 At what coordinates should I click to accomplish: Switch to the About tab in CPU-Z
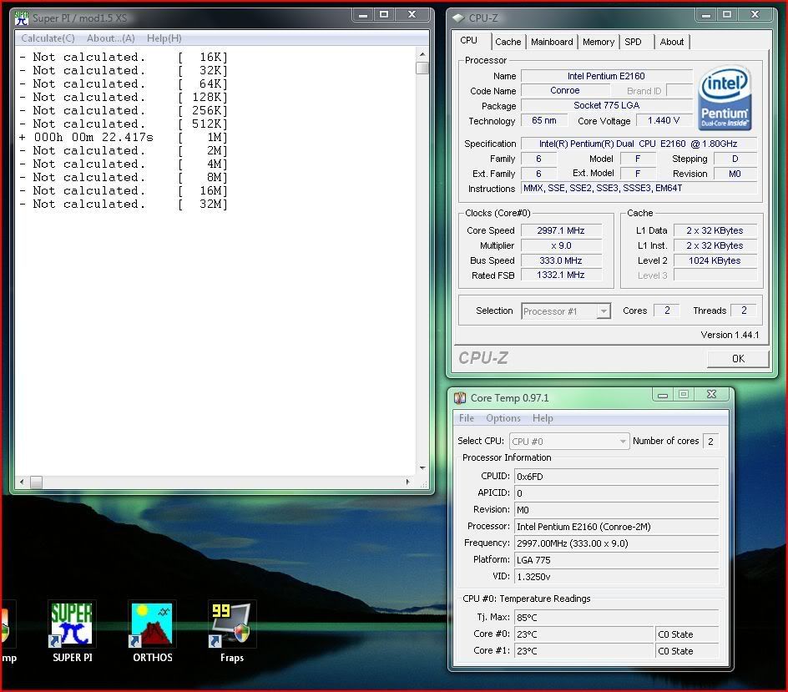click(x=672, y=42)
